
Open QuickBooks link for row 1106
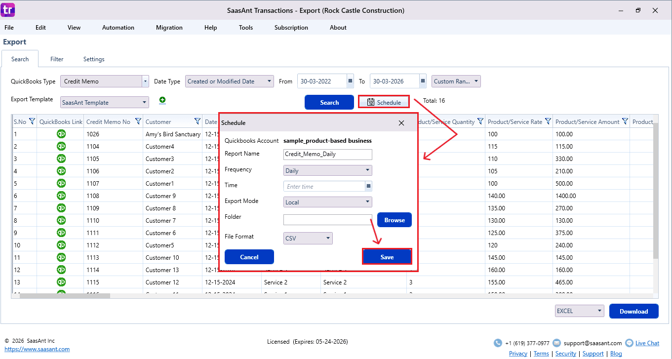(61, 171)
